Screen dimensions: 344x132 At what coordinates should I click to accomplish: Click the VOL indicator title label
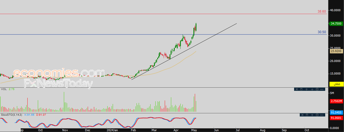click(x=4, y=89)
